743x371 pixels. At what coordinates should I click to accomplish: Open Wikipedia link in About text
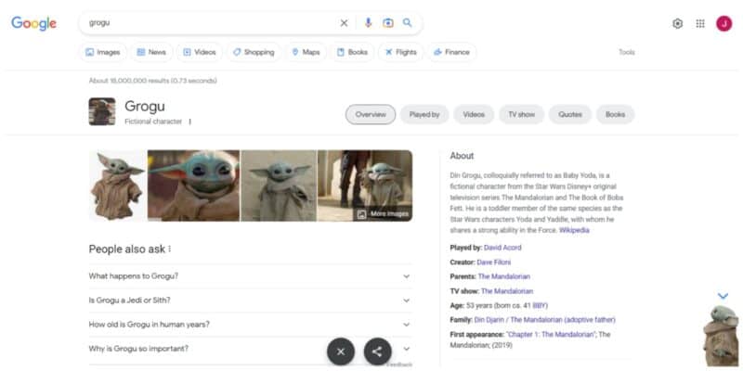tap(574, 230)
